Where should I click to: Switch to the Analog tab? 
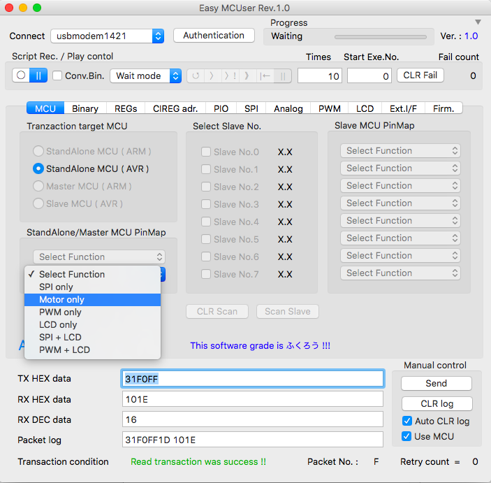point(288,108)
